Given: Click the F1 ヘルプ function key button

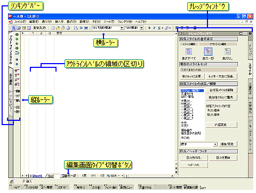Looking at the screenshot, I should 16,187.
